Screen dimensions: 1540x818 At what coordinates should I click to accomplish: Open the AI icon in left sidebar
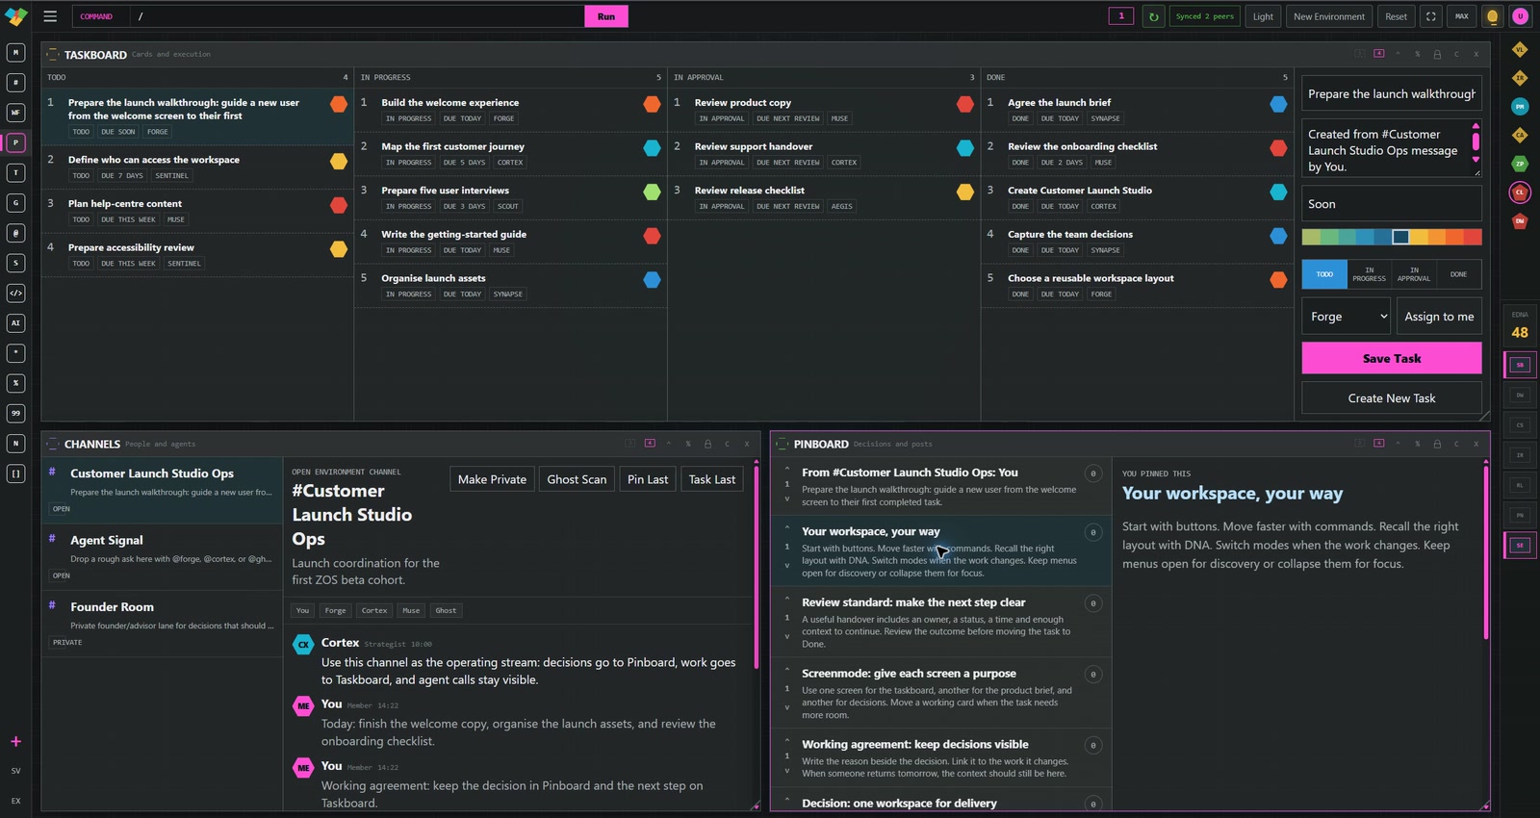pyautogui.click(x=15, y=323)
